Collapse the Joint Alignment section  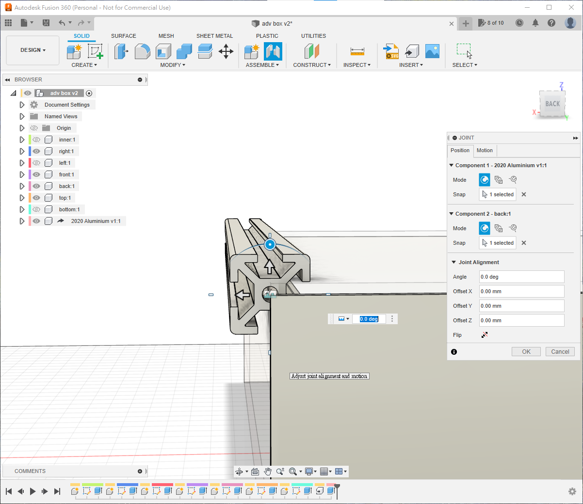(454, 262)
